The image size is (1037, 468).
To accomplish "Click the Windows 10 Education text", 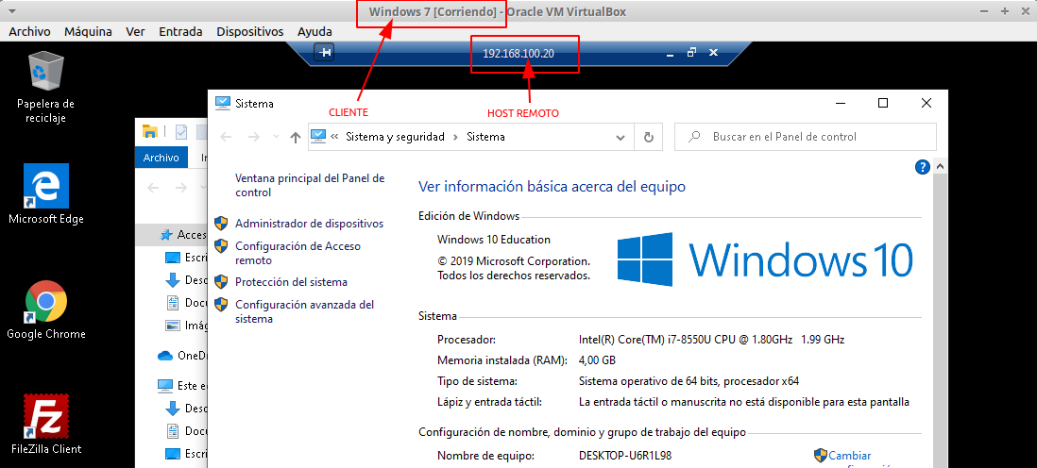I will pyautogui.click(x=493, y=240).
